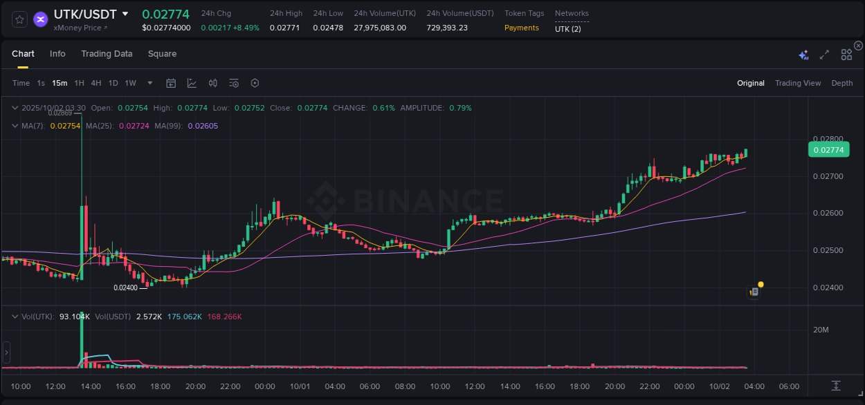
Task: Open the UTK (2) networks link
Action: coord(567,29)
